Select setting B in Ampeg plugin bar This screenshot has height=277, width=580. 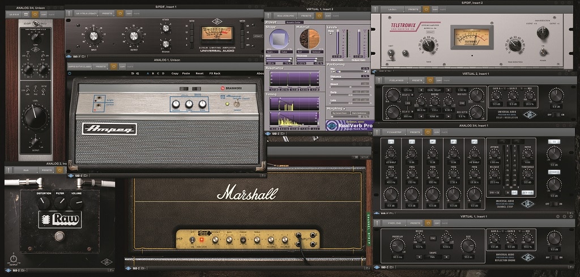153,73
